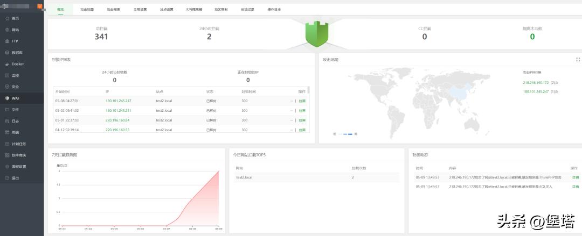Image resolution: width=582 pixels, height=236 pixels.
Task: Click IP address 220.196.160.84 in blocked list
Action: (x=118, y=120)
